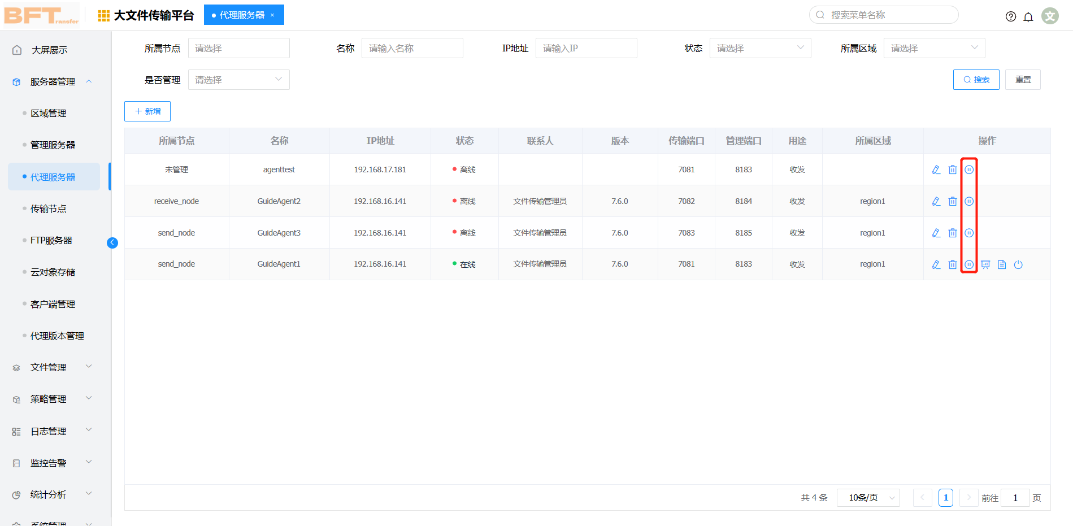Open the notification bell icon
This screenshot has width=1073, height=526.
[x=1028, y=16]
